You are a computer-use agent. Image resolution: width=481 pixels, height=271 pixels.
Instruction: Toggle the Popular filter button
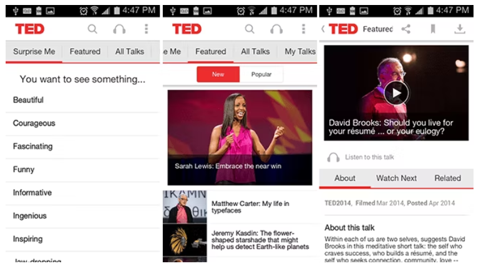[x=261, y=74]
